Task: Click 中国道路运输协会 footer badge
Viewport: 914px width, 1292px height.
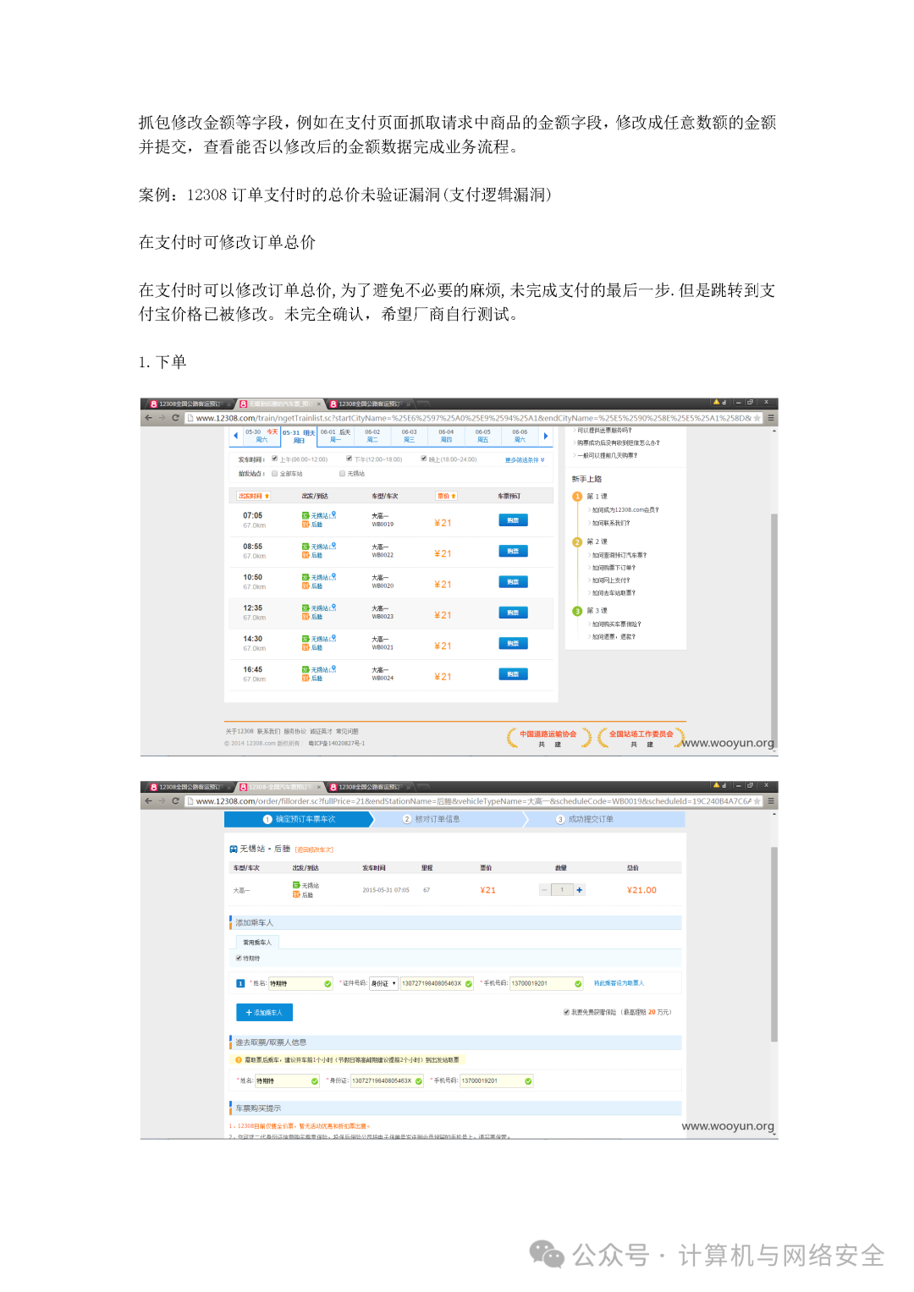Action: coord(548,737)
